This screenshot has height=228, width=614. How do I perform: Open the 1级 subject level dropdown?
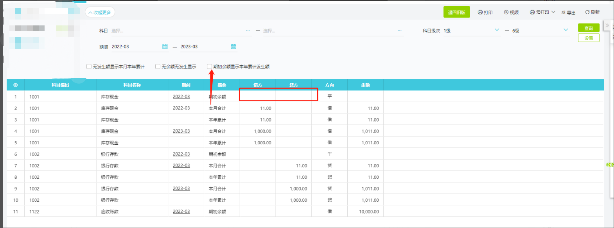tap(497, 30)
